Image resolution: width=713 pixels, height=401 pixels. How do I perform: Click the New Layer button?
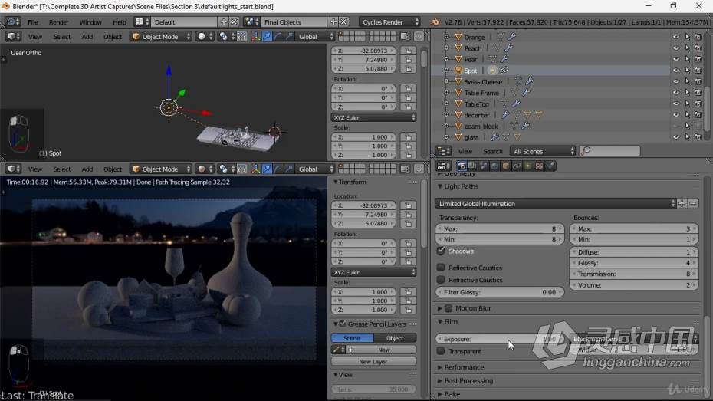[373, 361]
